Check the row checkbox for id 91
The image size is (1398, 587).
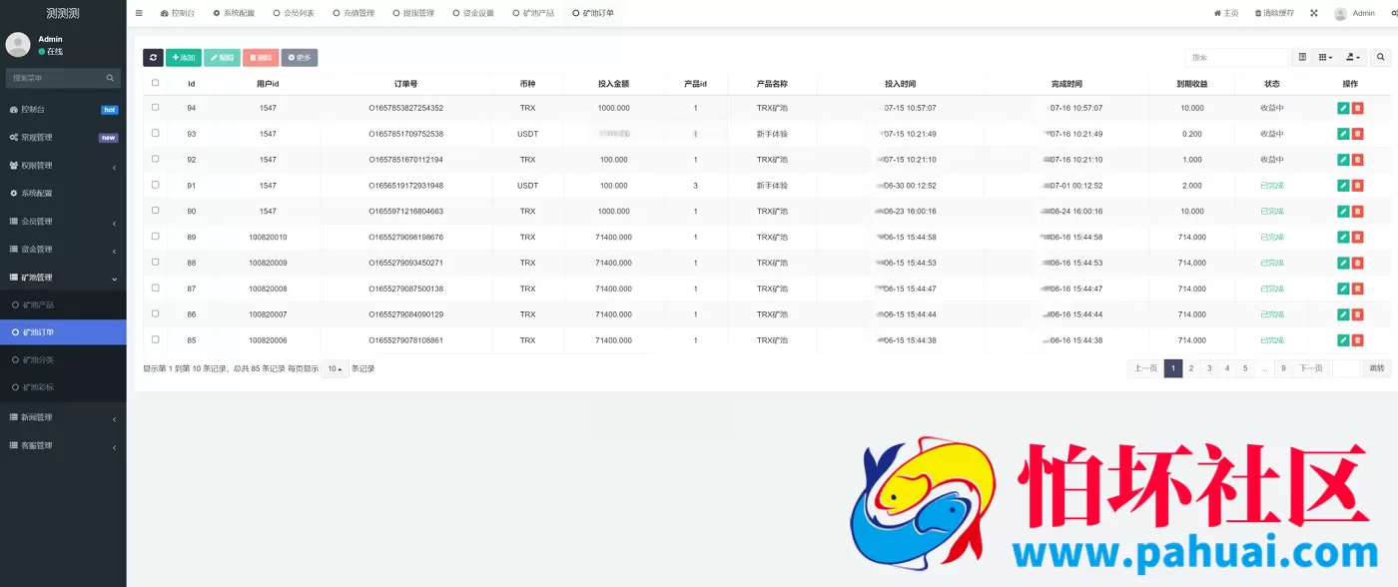155,185
